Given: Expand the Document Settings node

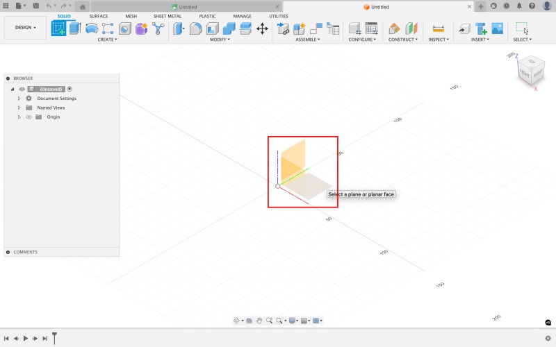Looking at the screenshot, I should 19,99.
